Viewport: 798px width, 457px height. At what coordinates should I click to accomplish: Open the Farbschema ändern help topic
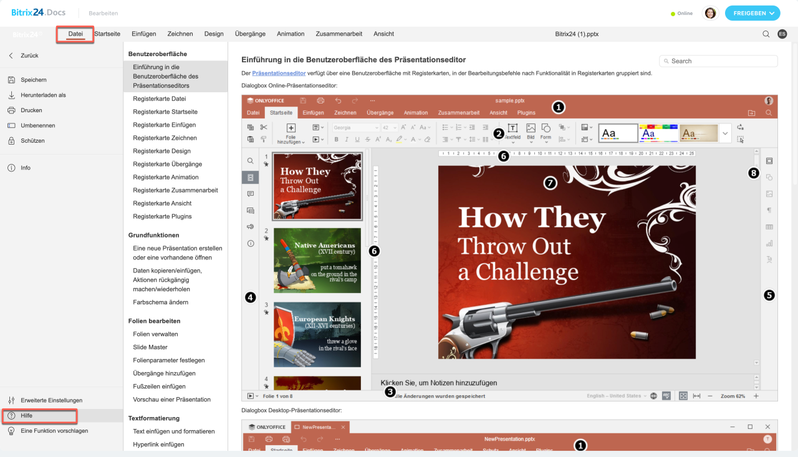tap(160, 302)
